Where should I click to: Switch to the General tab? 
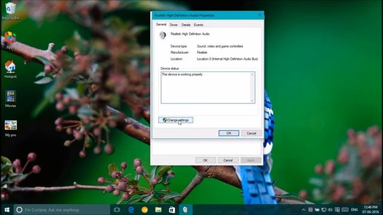pos(161,24)
